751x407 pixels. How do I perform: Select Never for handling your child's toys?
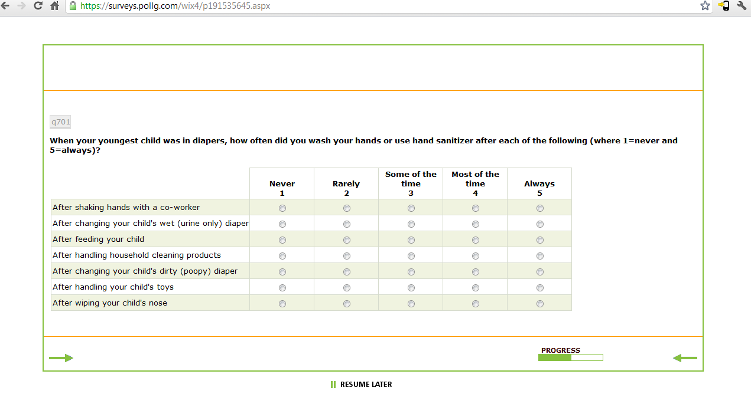(x=282, y=288)
